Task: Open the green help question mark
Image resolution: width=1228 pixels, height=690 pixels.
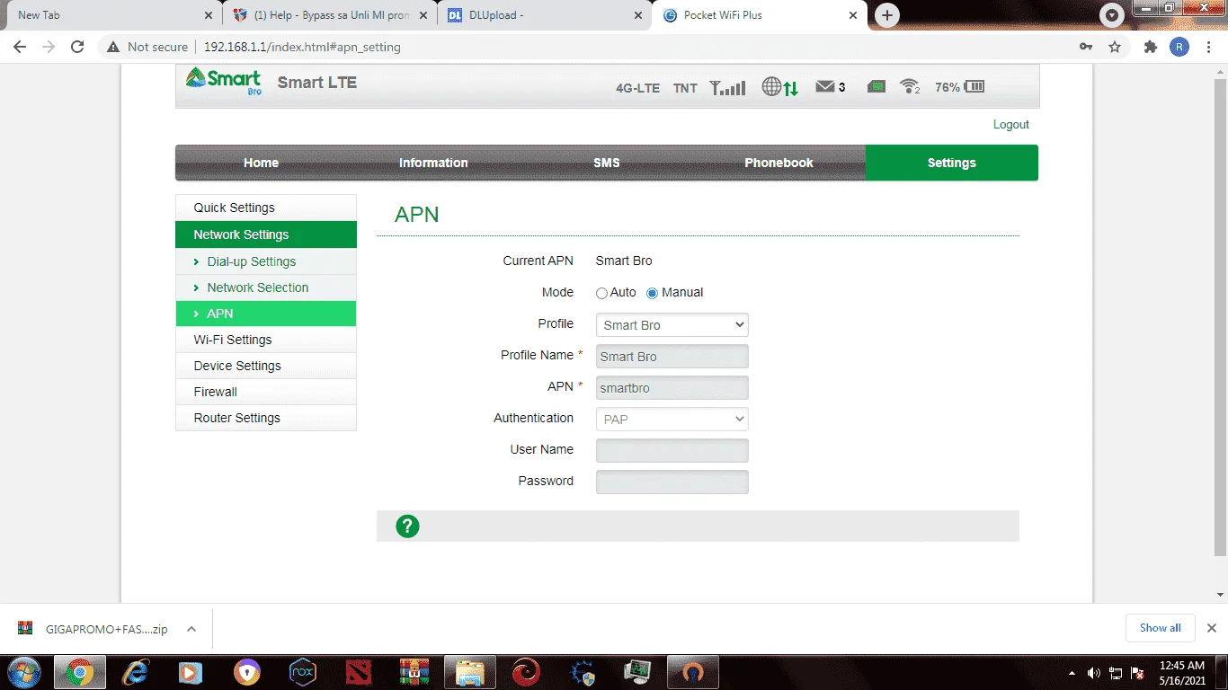Action: tap(407, 526)
